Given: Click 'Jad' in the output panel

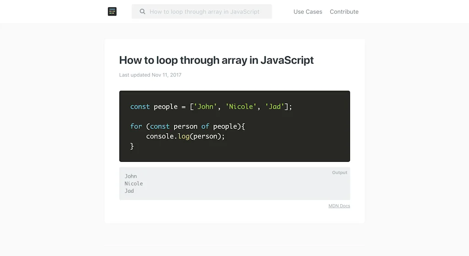Looking at the screenshot, I should pos(129,191).
